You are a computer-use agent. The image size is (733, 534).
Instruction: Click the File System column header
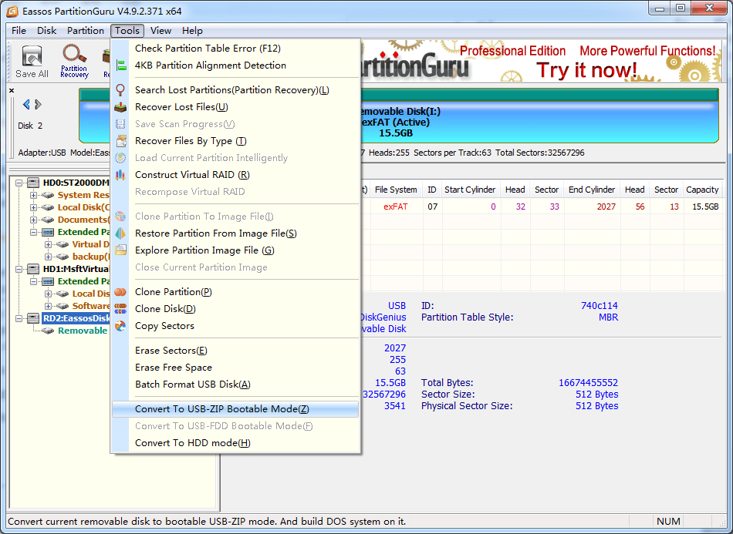click(396, 190)
